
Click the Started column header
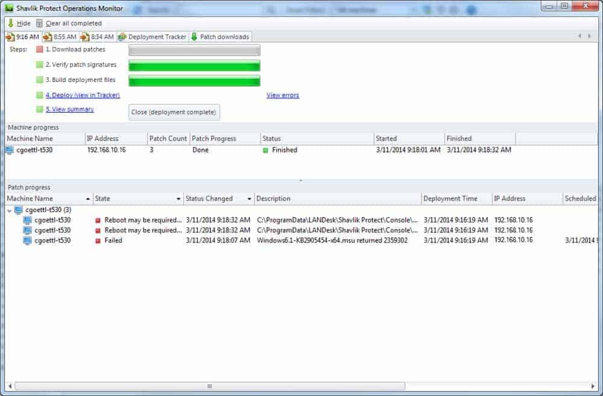tap(409, 139)
